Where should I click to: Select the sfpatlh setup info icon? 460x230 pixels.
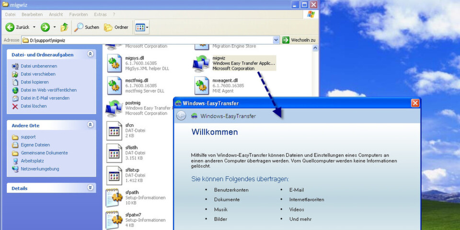114,198
